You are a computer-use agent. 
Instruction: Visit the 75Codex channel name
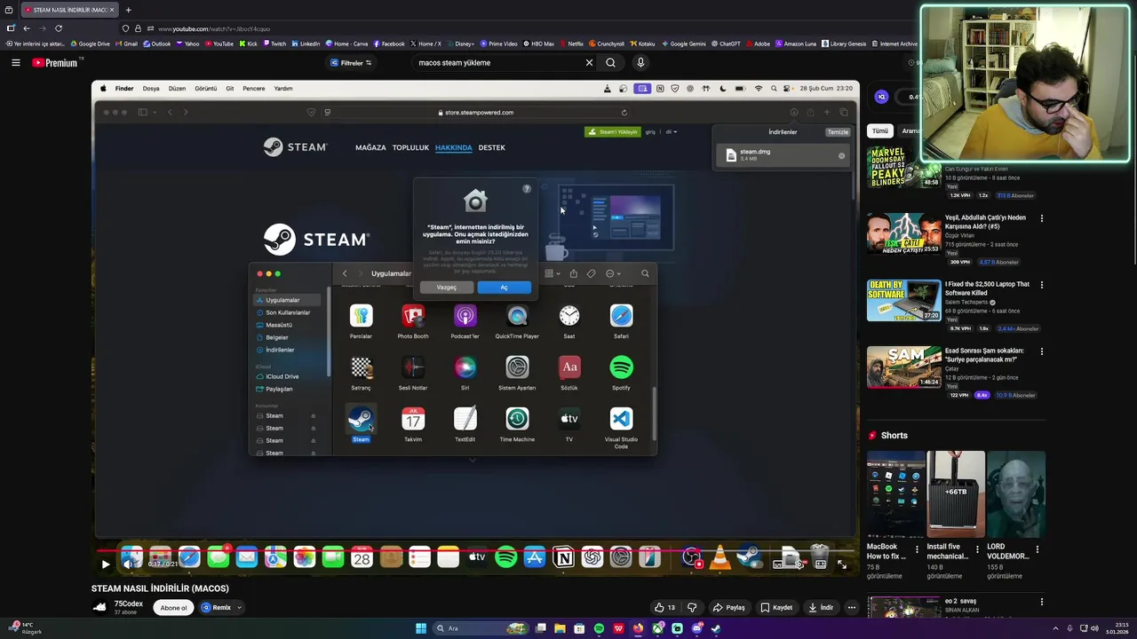point(129,603)
